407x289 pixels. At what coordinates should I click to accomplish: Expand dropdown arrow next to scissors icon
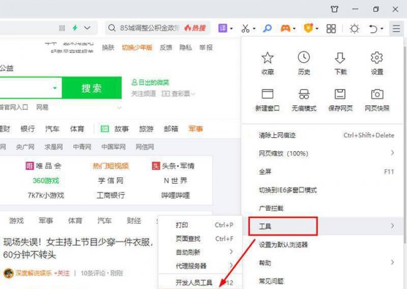point(254,29)
